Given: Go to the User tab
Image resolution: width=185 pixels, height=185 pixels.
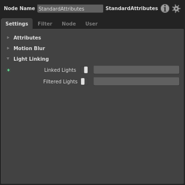Looking at the screenshot, I should tap(92, 24).
